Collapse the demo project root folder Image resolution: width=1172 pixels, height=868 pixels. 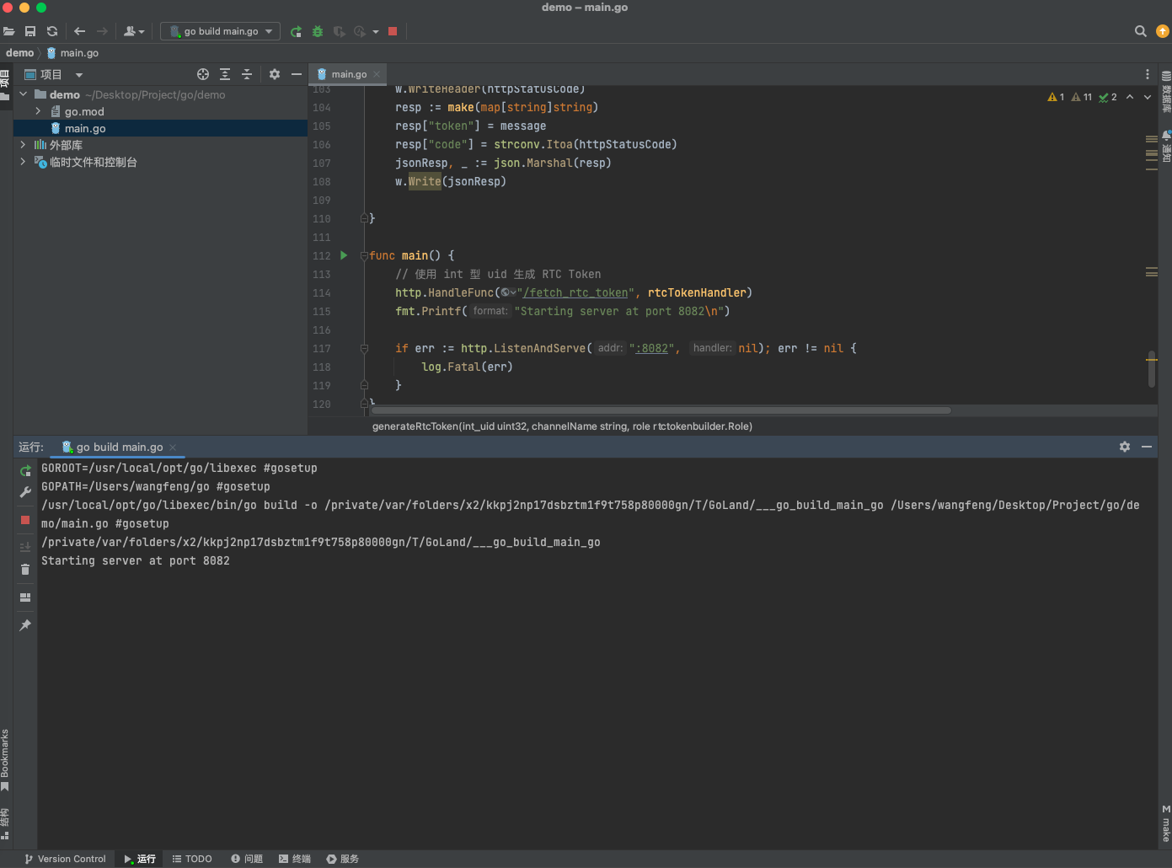pyautogui.click(x=24, y=94)
